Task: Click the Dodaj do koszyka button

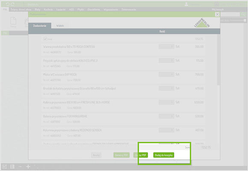Action: point(164,155)
